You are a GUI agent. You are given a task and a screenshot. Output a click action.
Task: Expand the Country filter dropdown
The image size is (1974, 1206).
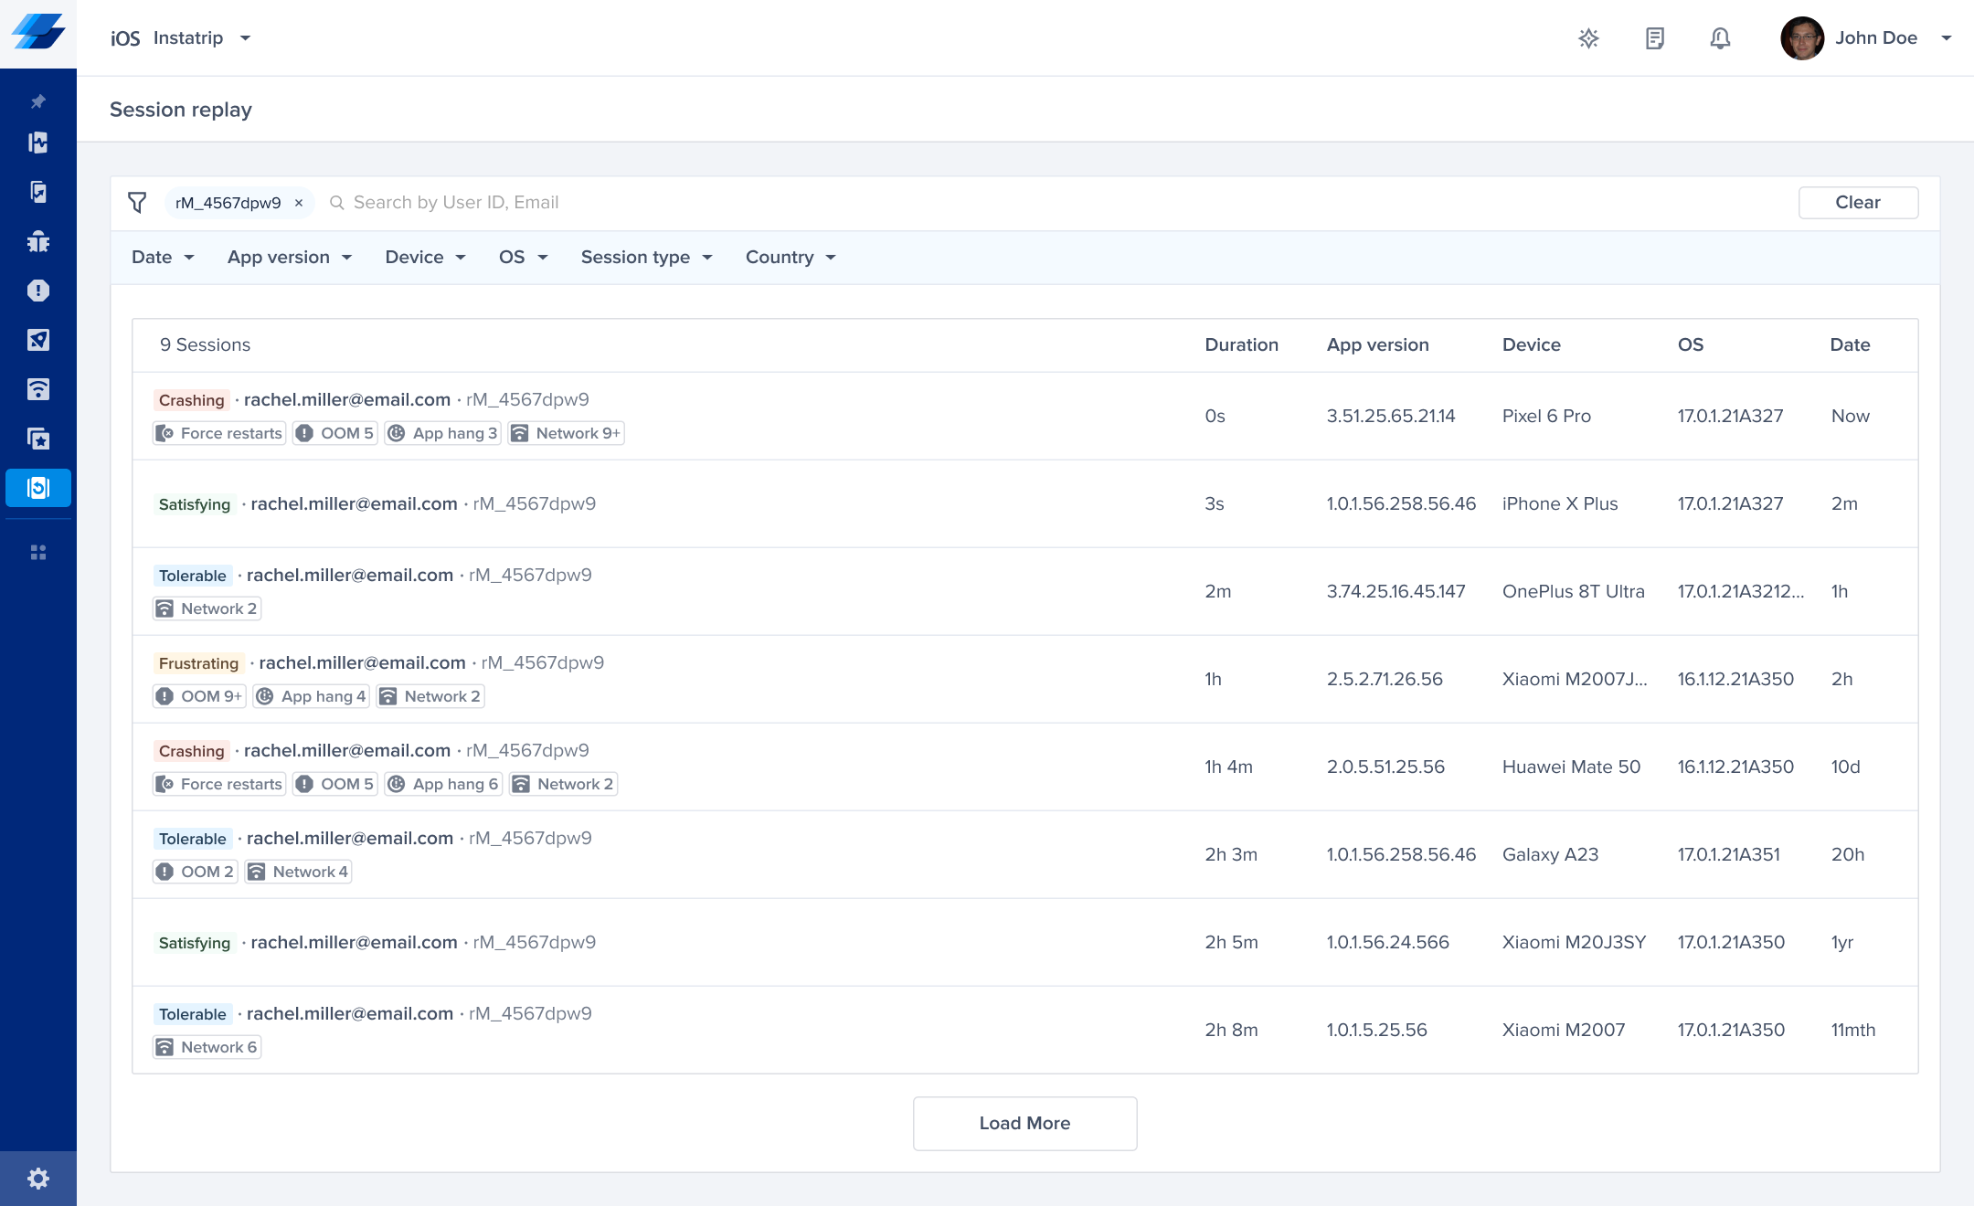click(x=791, y=258)
